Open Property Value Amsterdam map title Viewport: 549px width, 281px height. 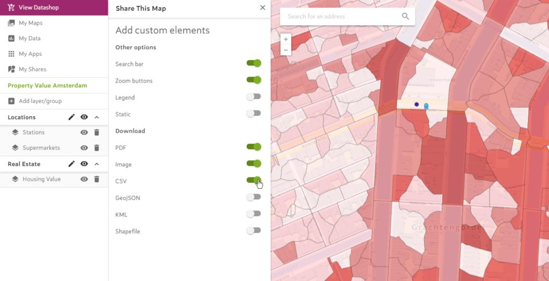click(x=47, y=85)
